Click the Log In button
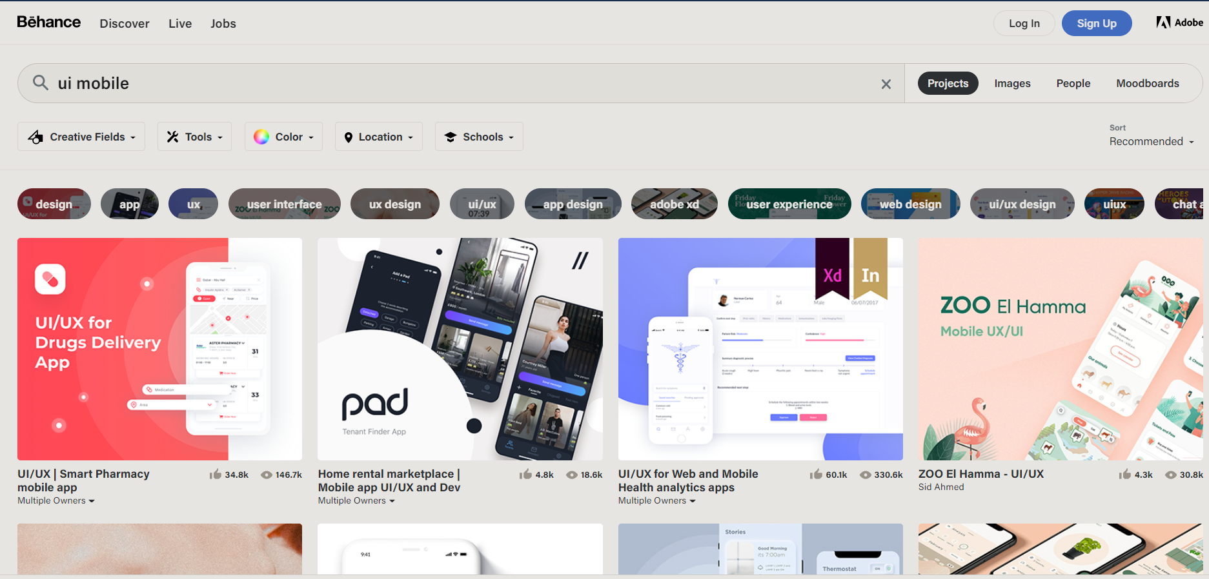The width and height of the screenshot is (1209, 579). [x=1024, y=23]
